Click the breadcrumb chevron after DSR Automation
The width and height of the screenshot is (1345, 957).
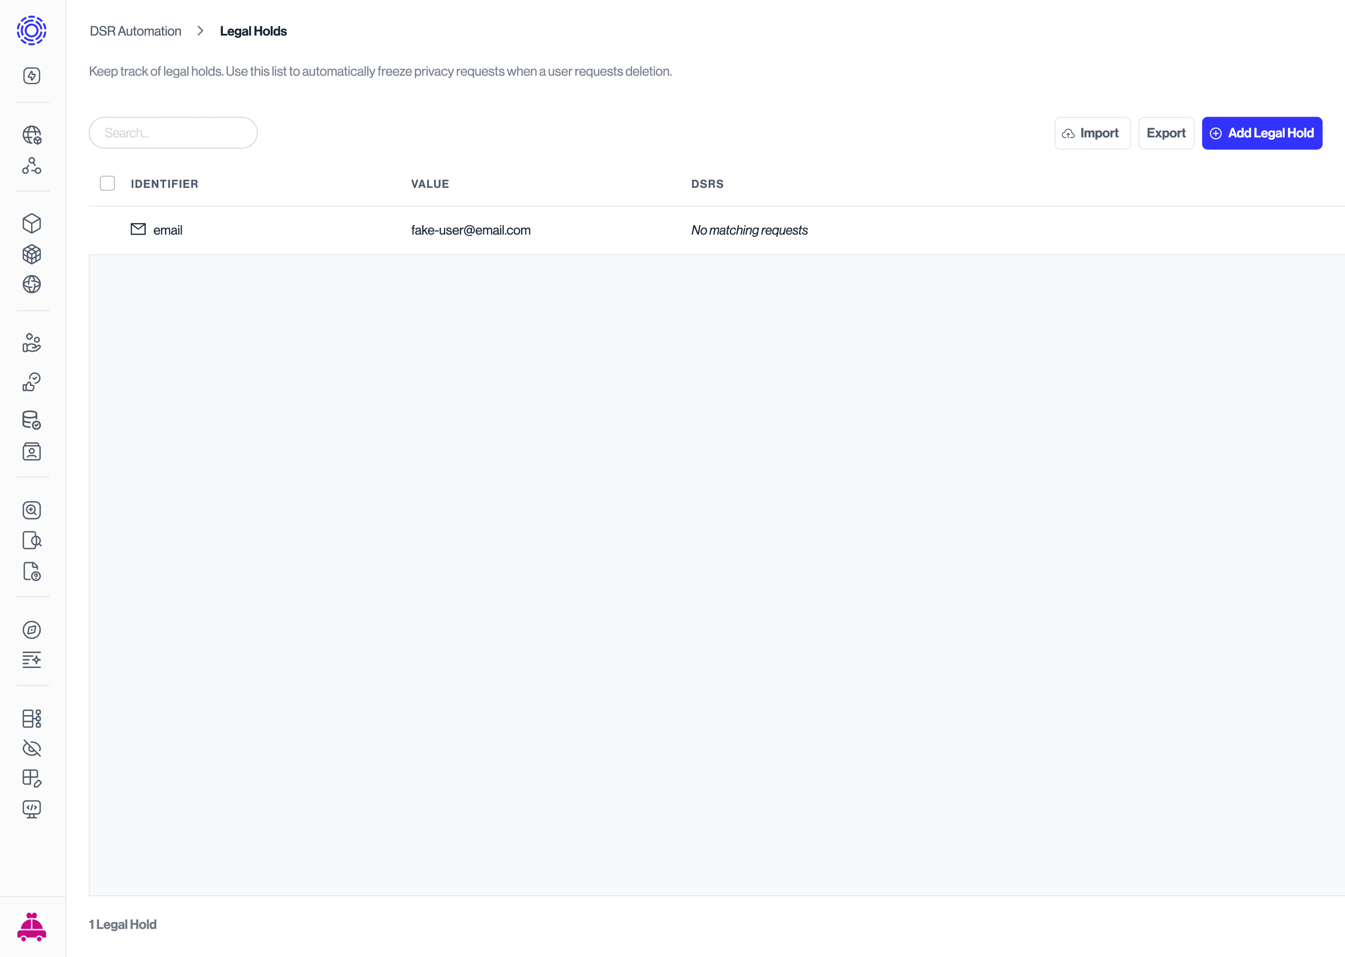[200, 30]
